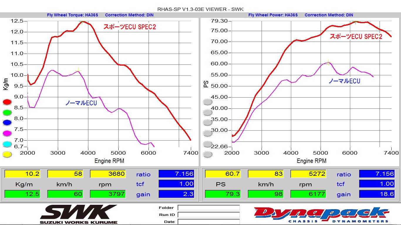Screen dimensions: 401x225
Task: Toggle the blue run circle beside torque chart
Action: click(7, 123)
